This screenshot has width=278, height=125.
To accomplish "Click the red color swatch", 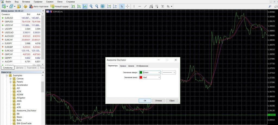I will pyautogui.click(x=141, y=77).
